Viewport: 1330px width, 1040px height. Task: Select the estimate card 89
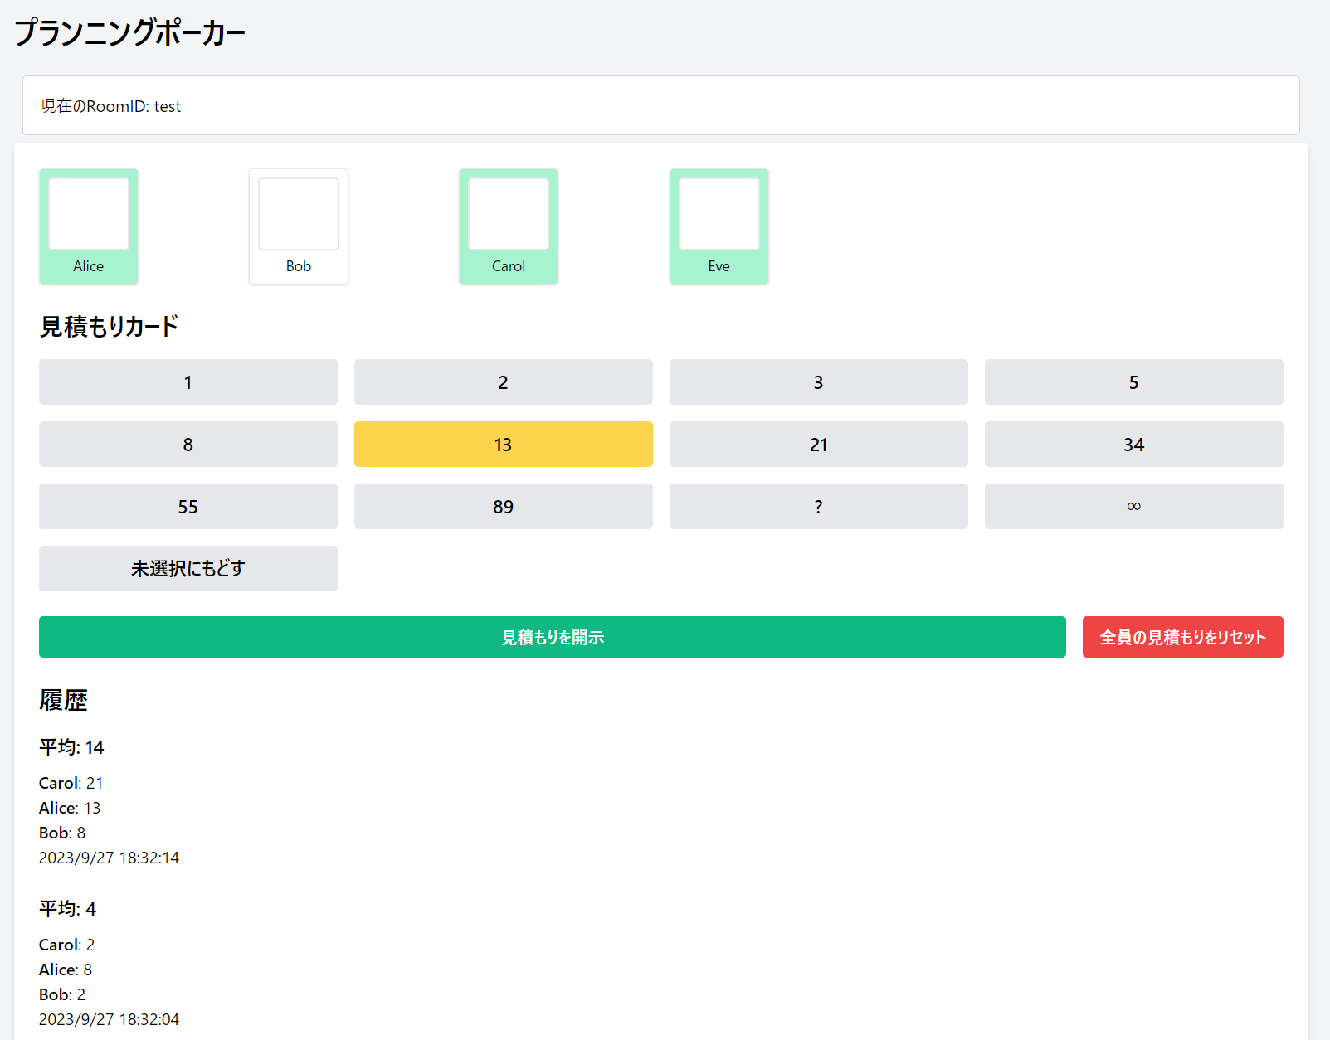pyautogui.click(x=503, y=506)
